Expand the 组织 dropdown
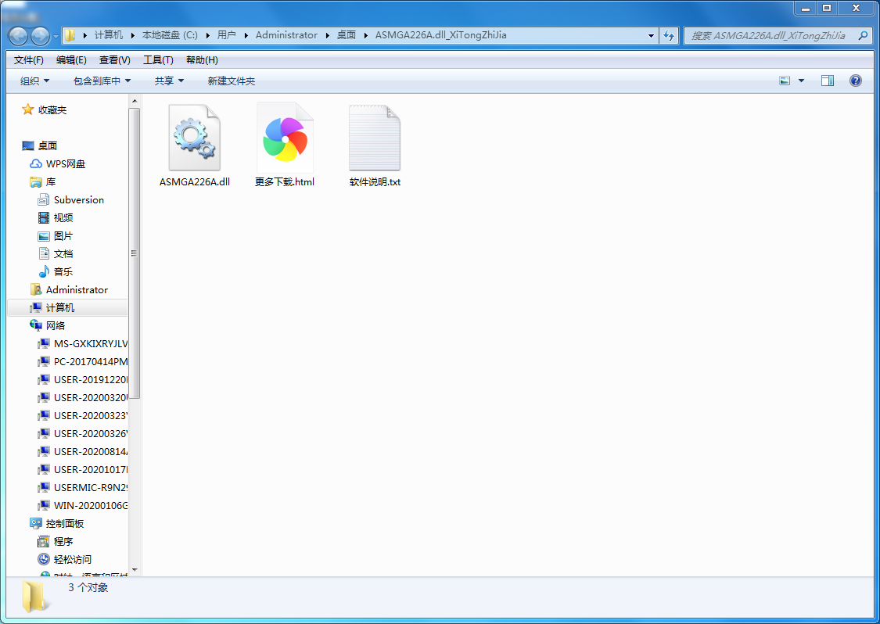This screenshot has height=624, width=880. tap(34, 81)
